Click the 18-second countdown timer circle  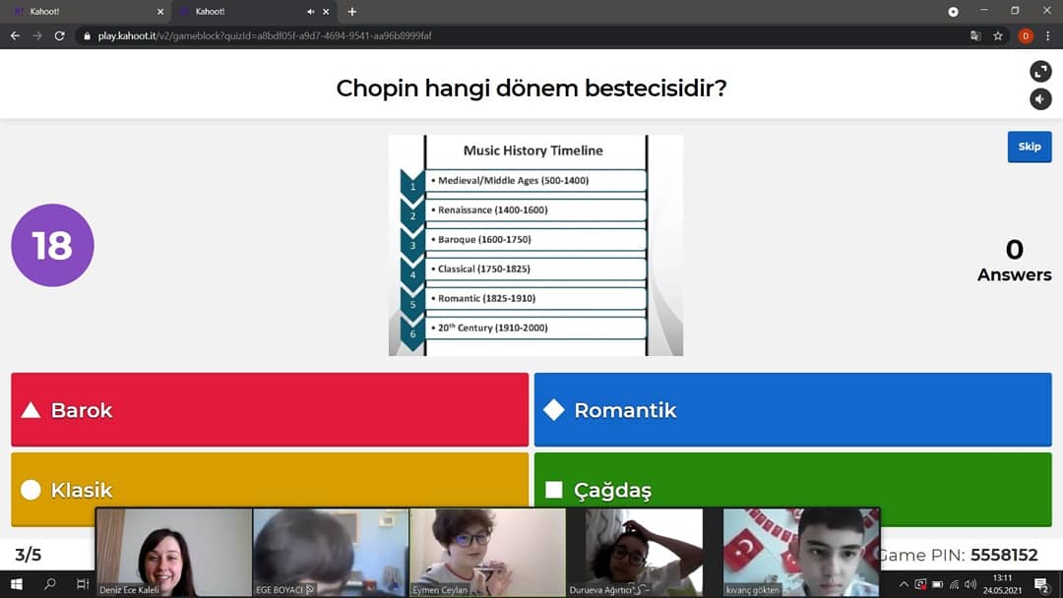tap(52, 245)
